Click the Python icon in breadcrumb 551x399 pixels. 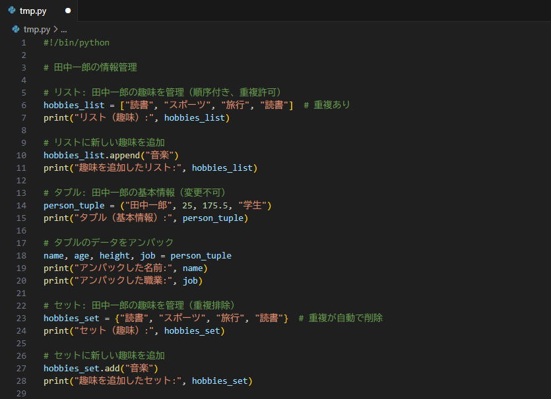click(x=16, y=29)
